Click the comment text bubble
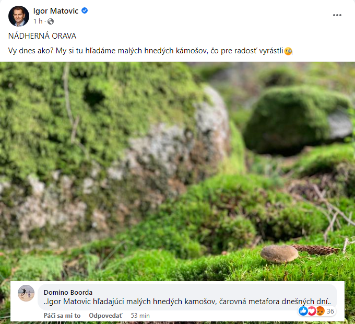The image size is (355, 324). [x=187, y=297]
